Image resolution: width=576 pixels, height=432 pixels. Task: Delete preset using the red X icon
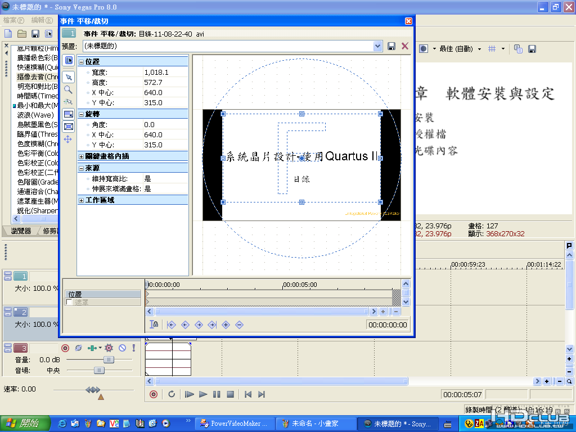(405, 46)
